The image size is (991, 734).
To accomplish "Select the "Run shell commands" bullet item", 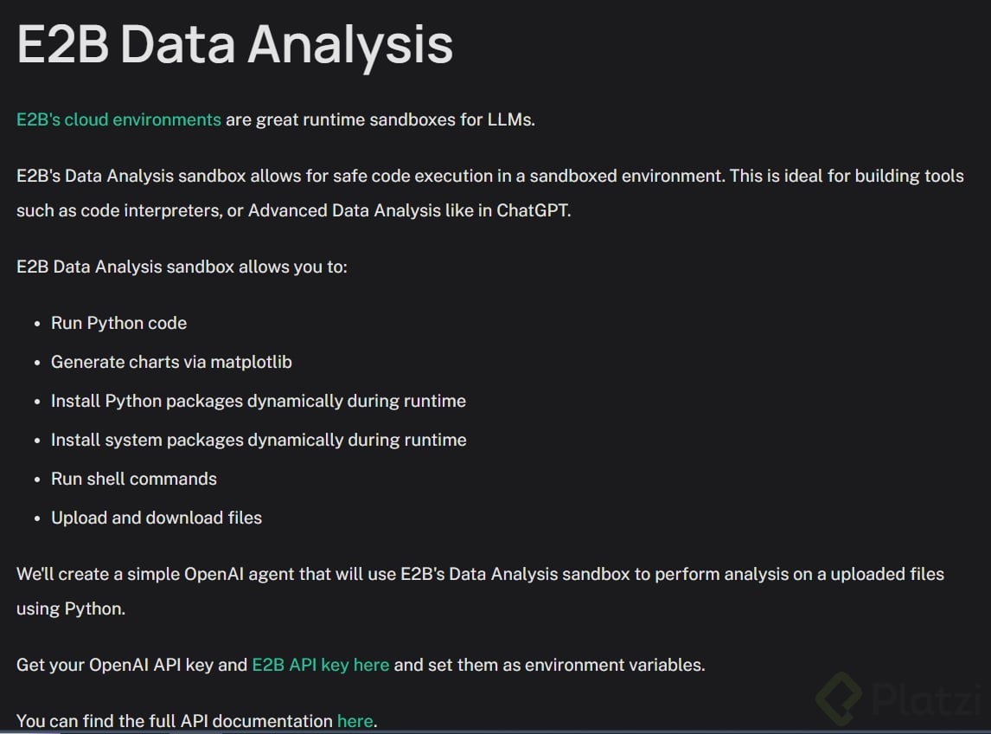I will [x=133, y=479].
